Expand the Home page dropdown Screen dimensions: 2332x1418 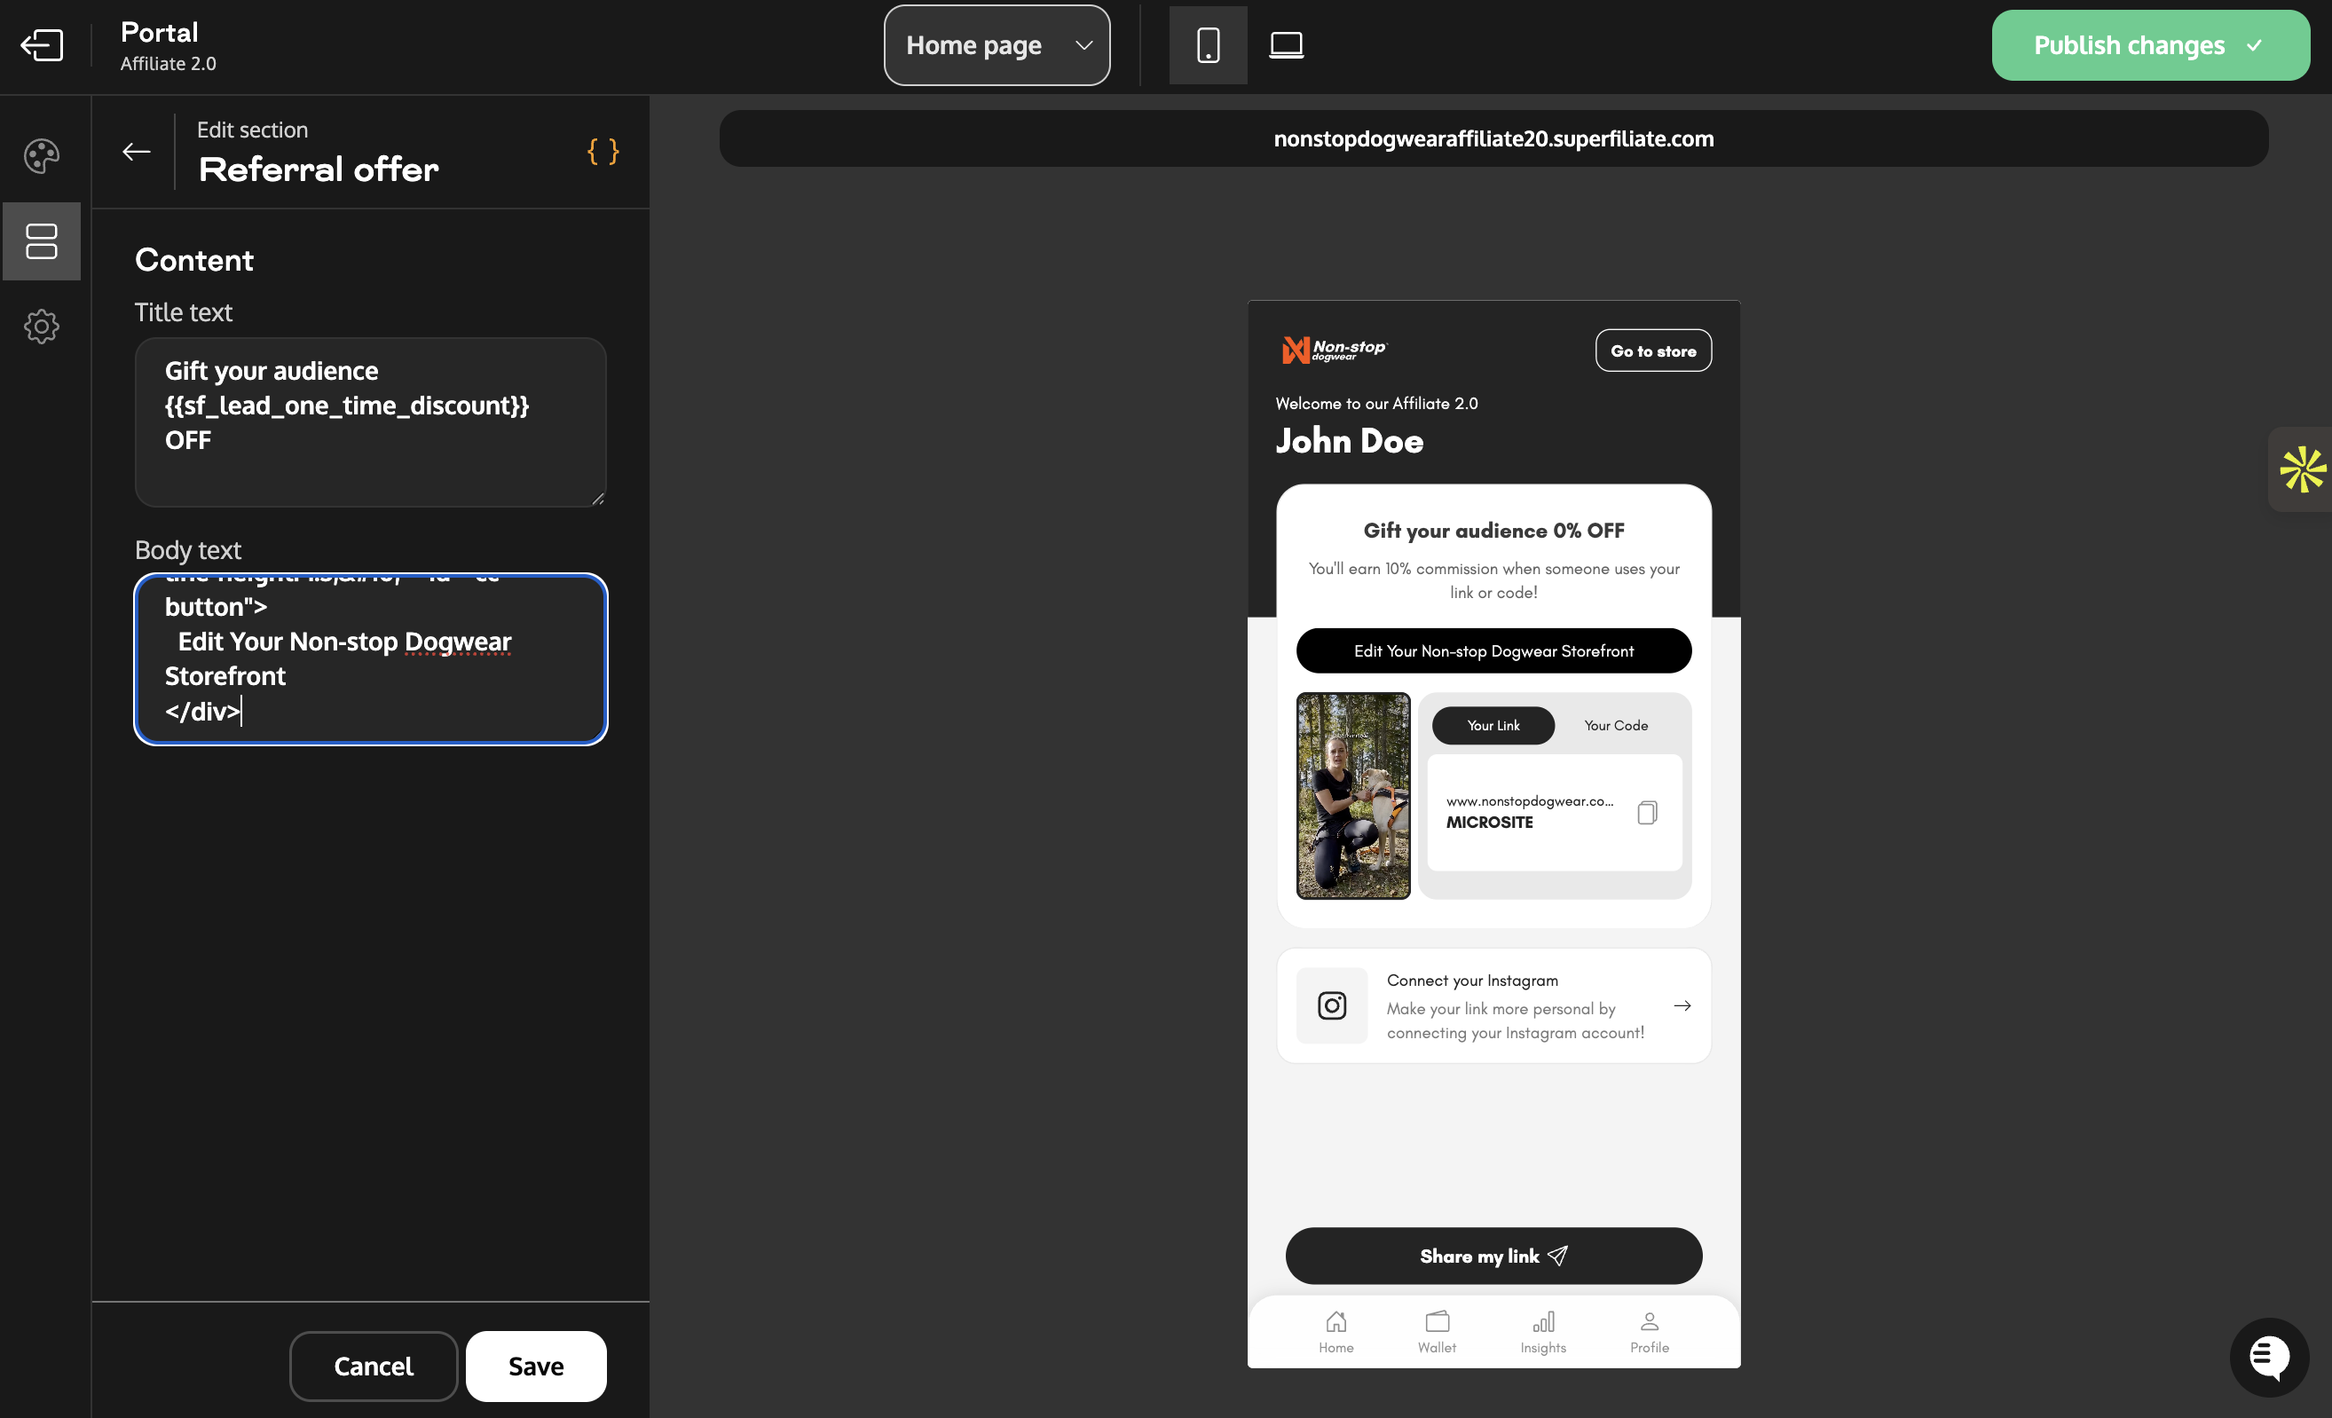coord(997,45)
